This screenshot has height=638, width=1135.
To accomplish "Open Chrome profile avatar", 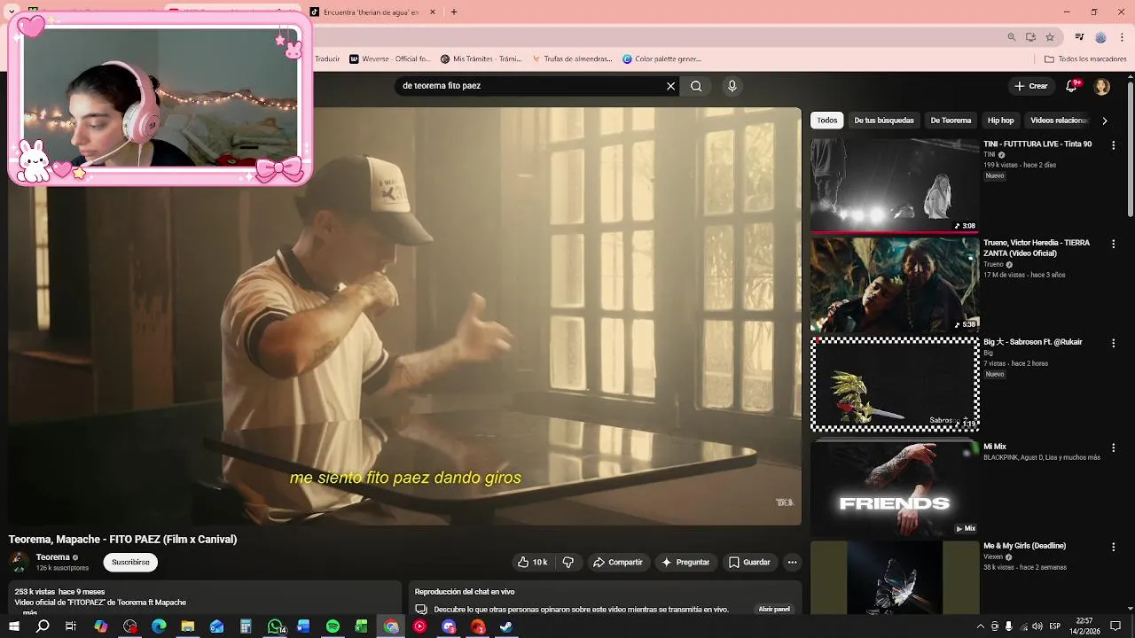I will click(x=1100, y=37).
